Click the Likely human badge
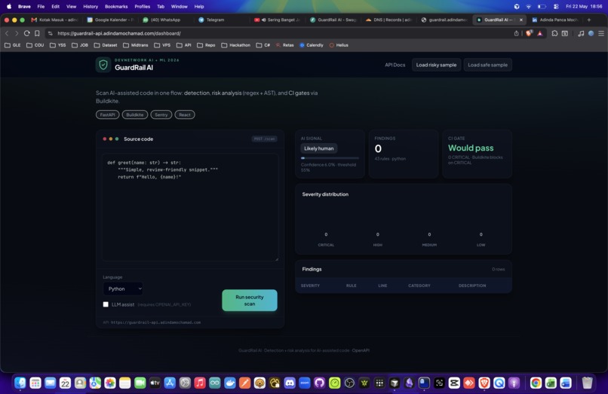 pyautogui.click(x=319, y=148)
